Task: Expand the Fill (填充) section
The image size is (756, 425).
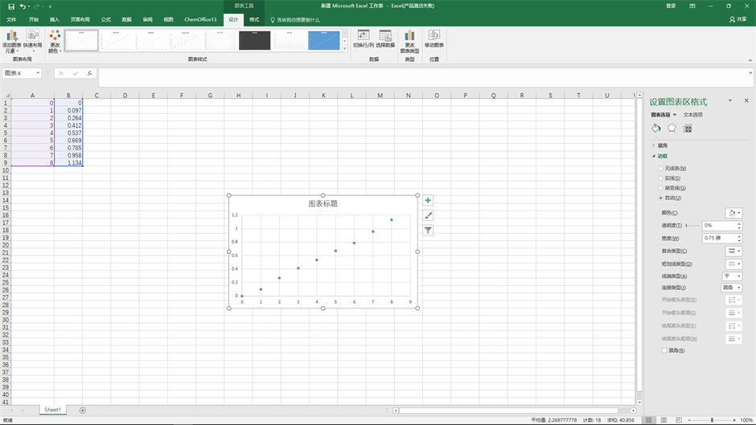Action: point(662,145)
